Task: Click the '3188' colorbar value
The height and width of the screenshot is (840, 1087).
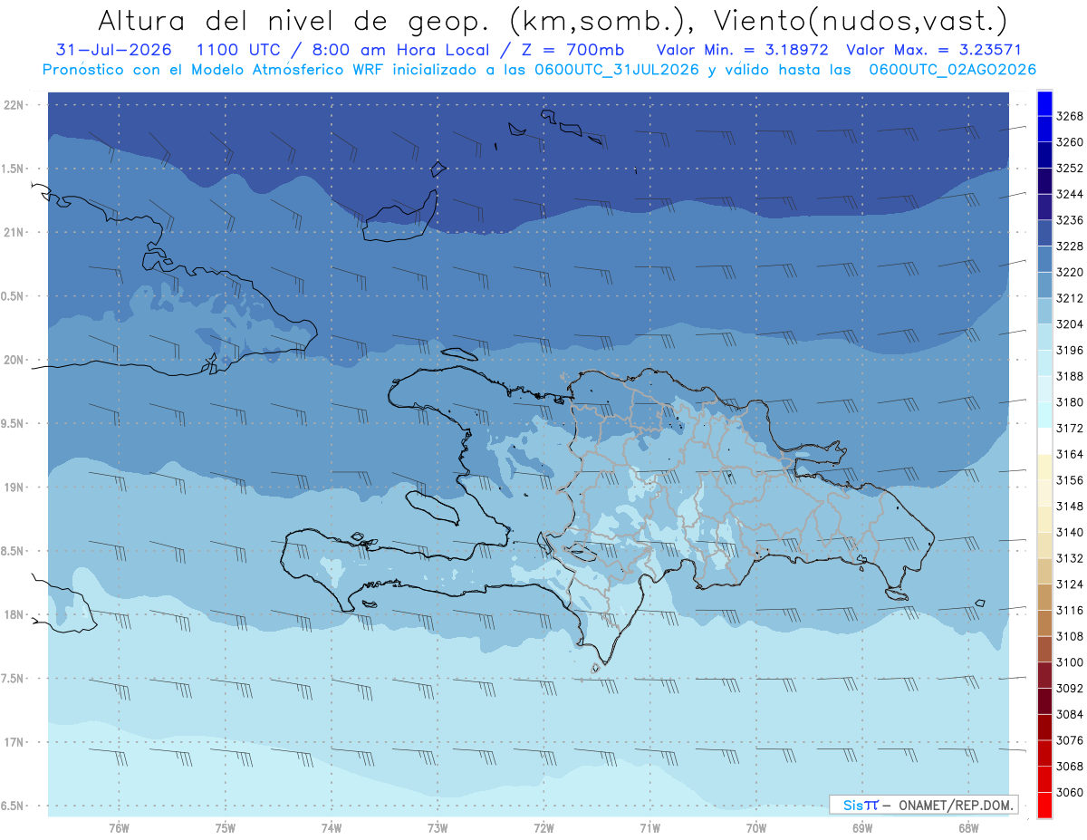Action: [1070, 375]
